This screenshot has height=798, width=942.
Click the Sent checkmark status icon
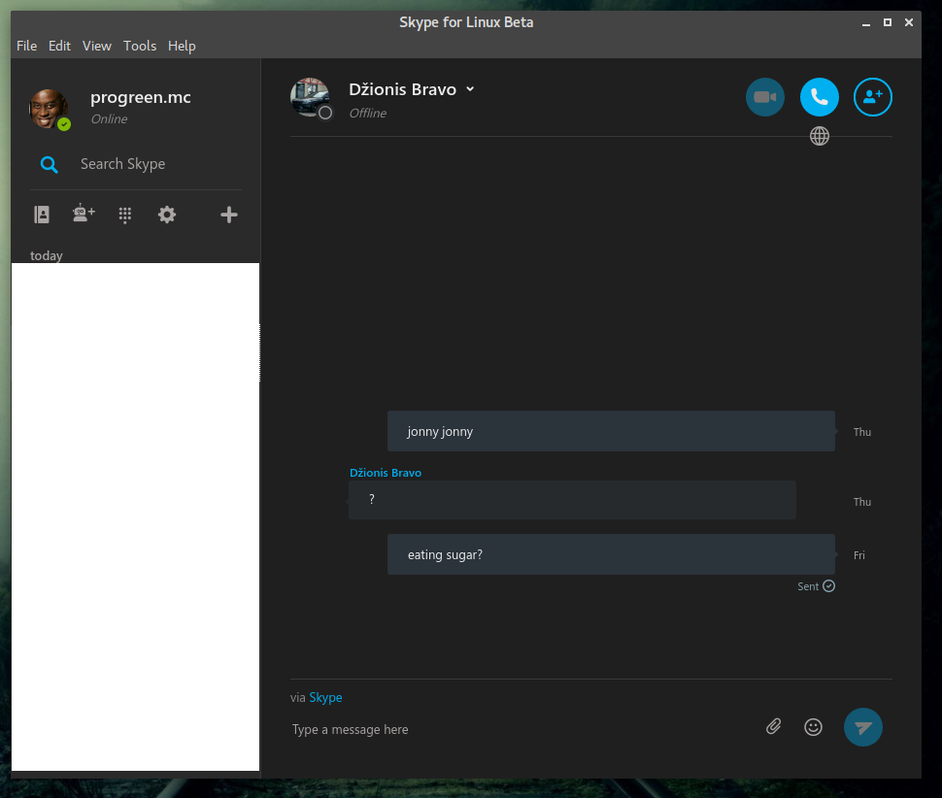click(829, 586)
